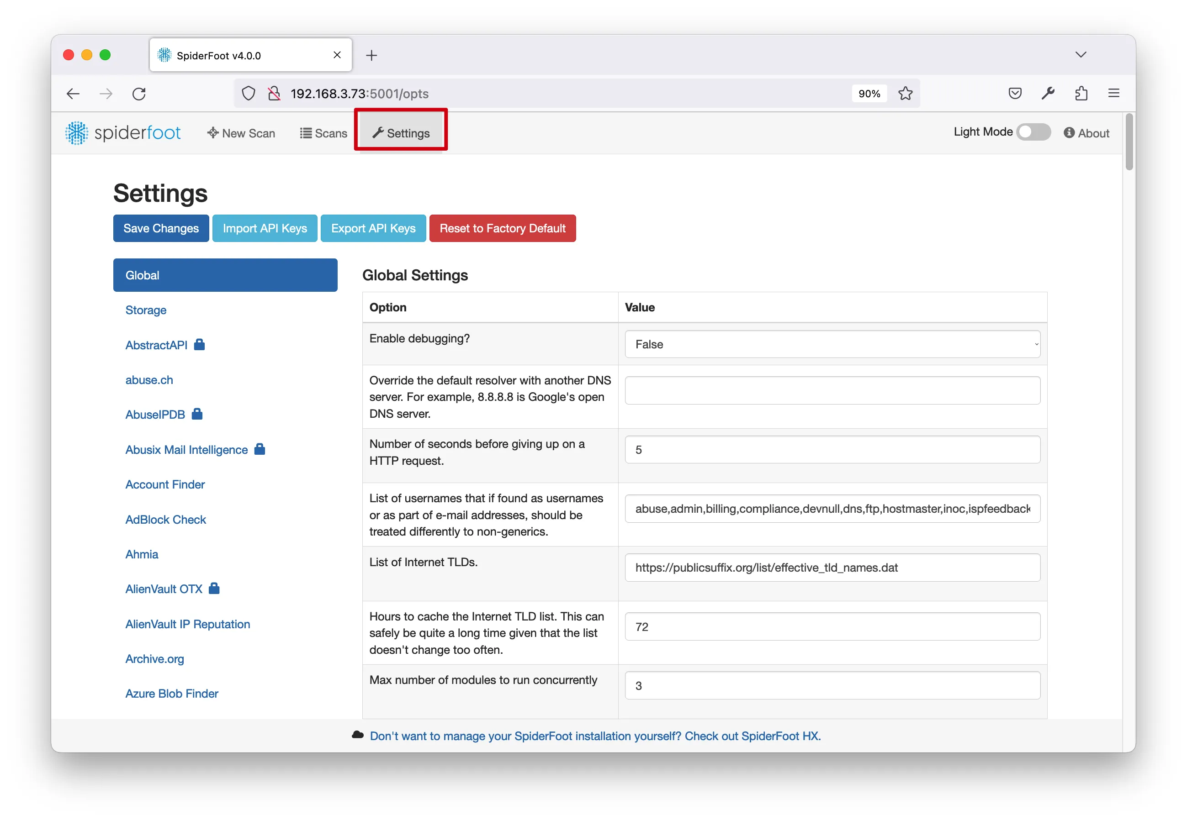The image size is (1187, 820).
Task: Open AlienVault OTX module settings
Action: point(164,589)
